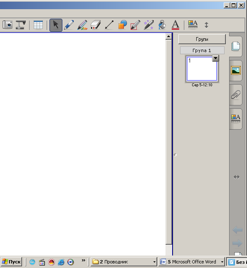Open the Shapes tool
Viewport: 247px width, 268px height.
point(122,25)
